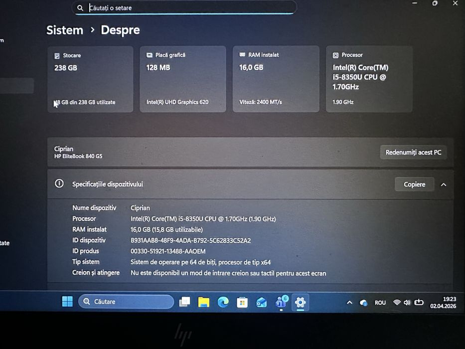465x349 pixels.
Task: Open the Placă grafică 128 MB card
Action: pyautogui.click(x=183, y=79)
